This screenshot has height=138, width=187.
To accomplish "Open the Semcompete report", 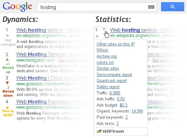I will tap(114, 74).
